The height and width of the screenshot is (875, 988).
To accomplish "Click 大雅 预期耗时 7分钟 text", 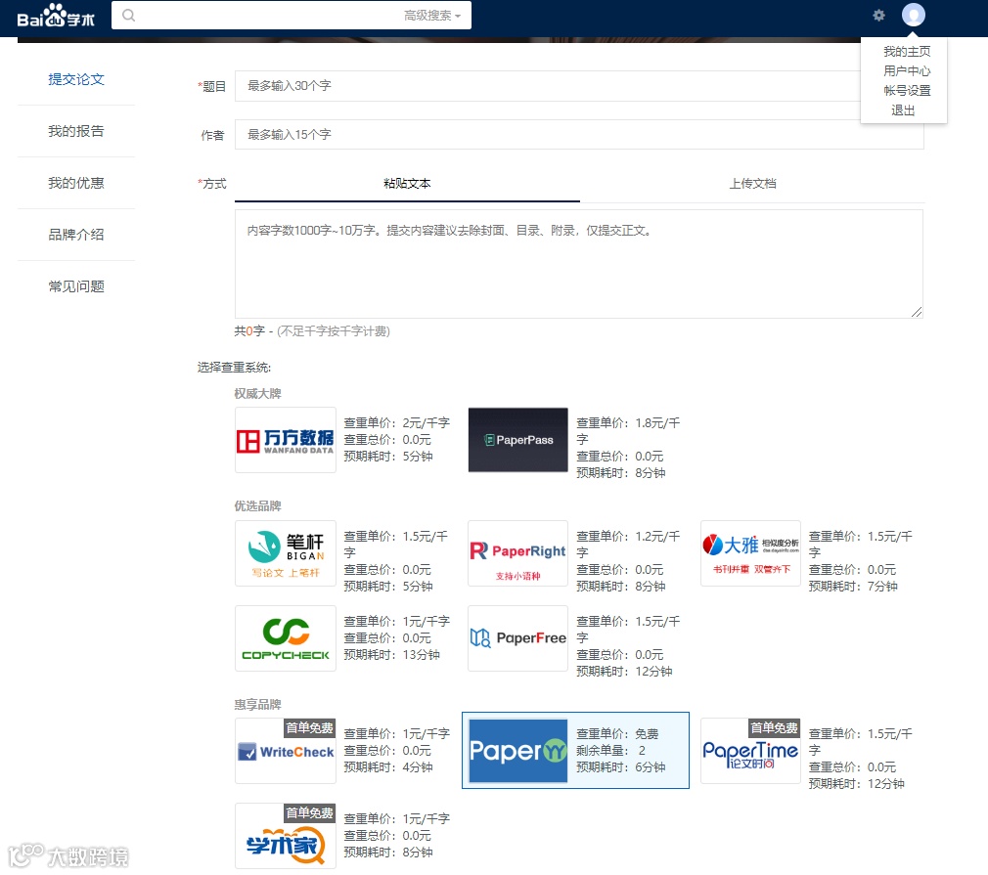I will pos(853,586).
